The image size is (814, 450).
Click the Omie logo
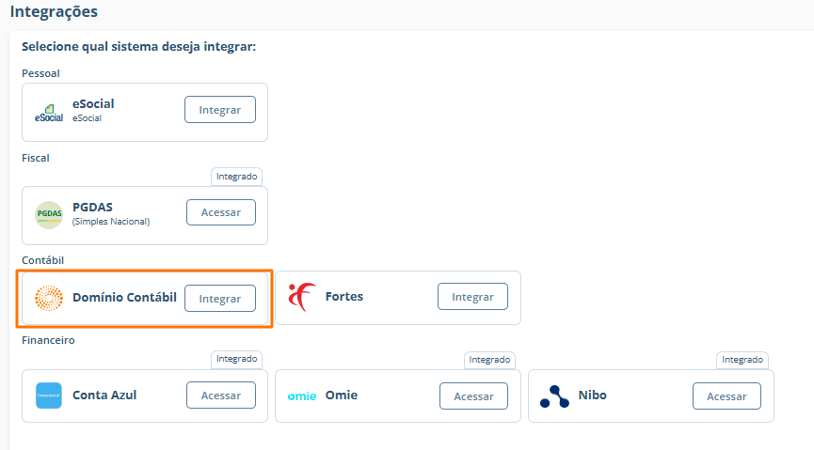302,396
